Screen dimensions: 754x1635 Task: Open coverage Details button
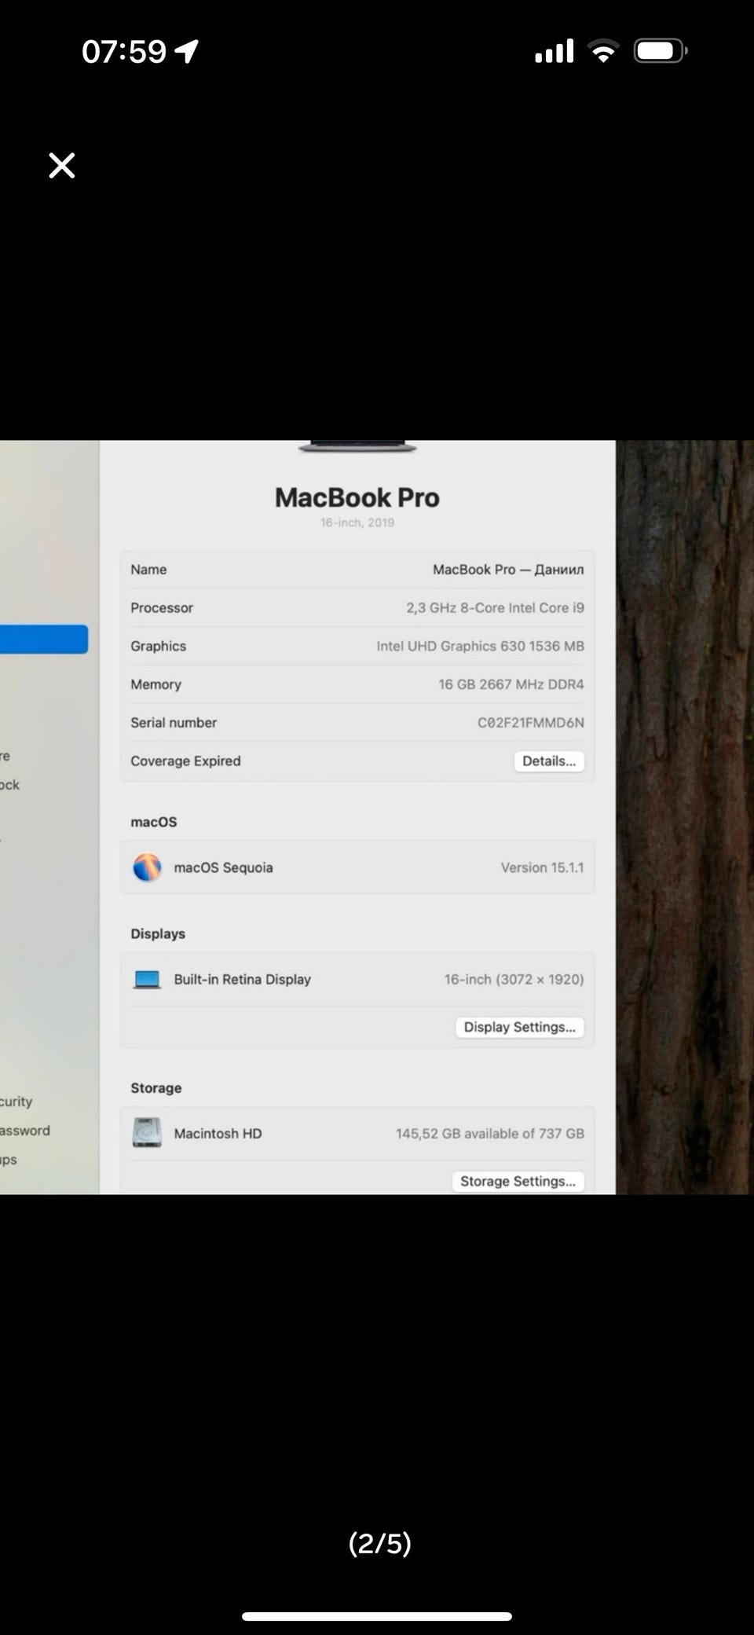pyautogui.click(x=549, y=761)
